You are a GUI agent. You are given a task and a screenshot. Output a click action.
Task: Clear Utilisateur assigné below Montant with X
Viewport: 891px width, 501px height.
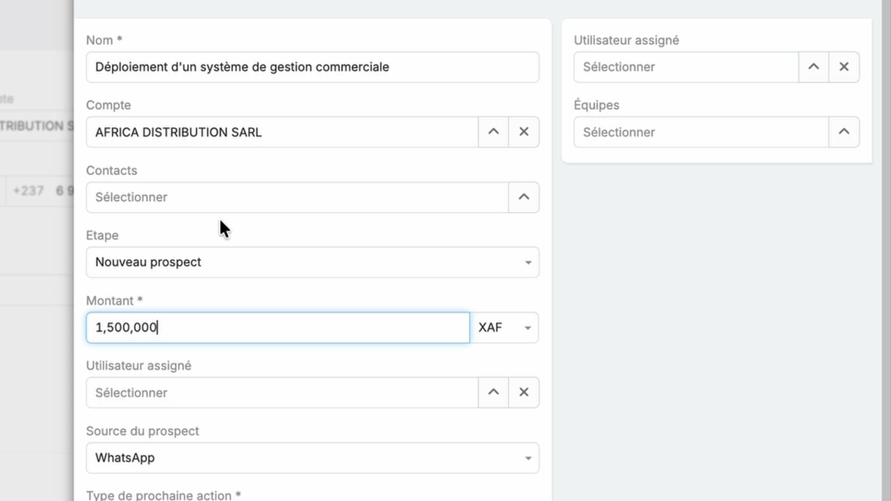pos(523,392)
